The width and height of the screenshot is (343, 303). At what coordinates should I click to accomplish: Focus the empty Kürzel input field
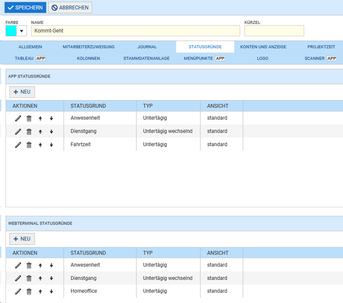pos(274,31)
